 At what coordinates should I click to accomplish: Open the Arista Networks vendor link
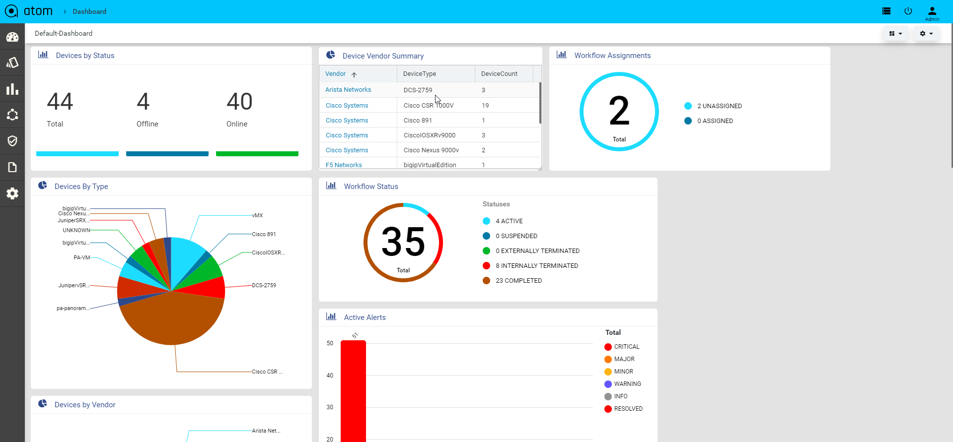pos(348,90)
